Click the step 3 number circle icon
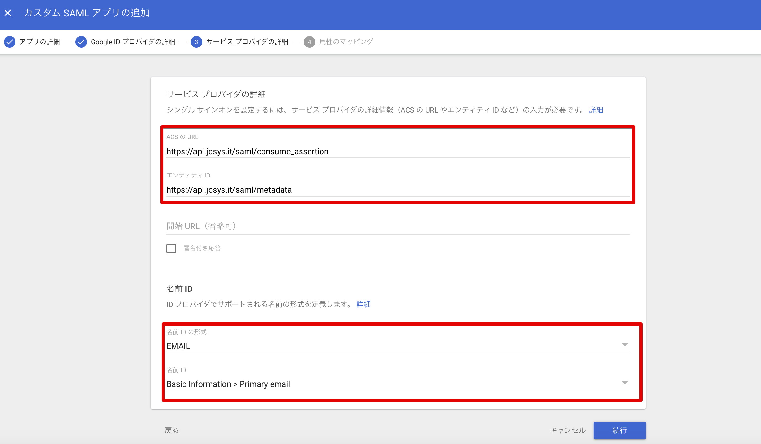The image size is (761, 444). (x=196, y=42)
